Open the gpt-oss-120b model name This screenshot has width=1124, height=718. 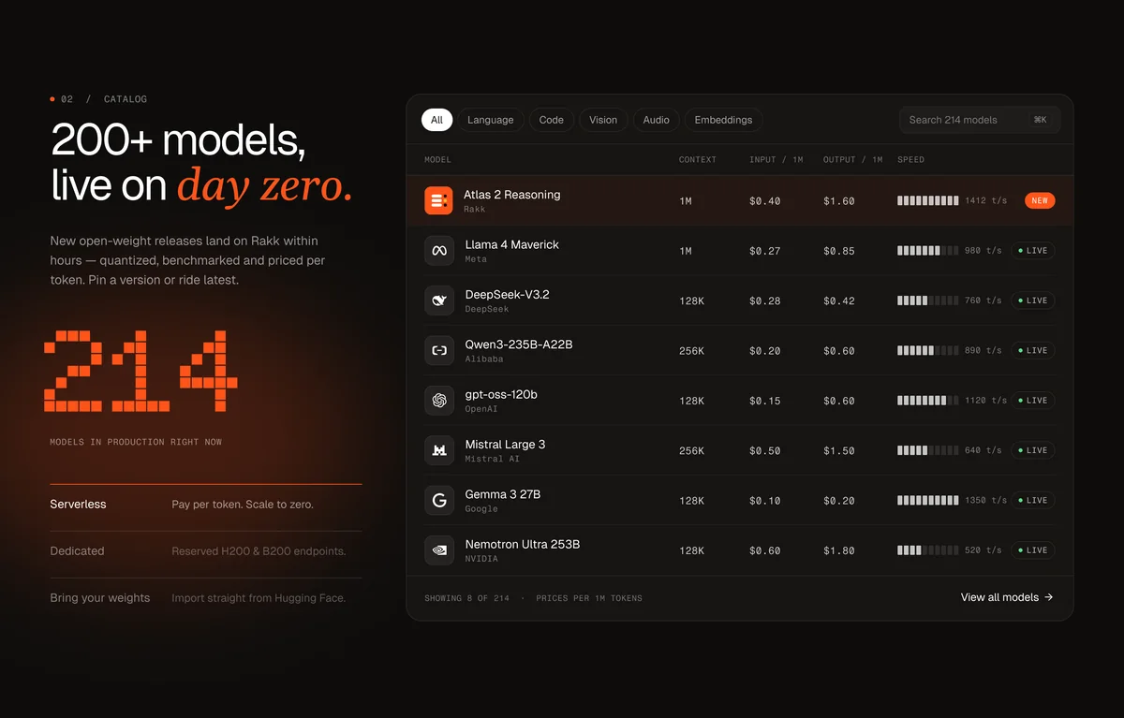pos(501,394)
